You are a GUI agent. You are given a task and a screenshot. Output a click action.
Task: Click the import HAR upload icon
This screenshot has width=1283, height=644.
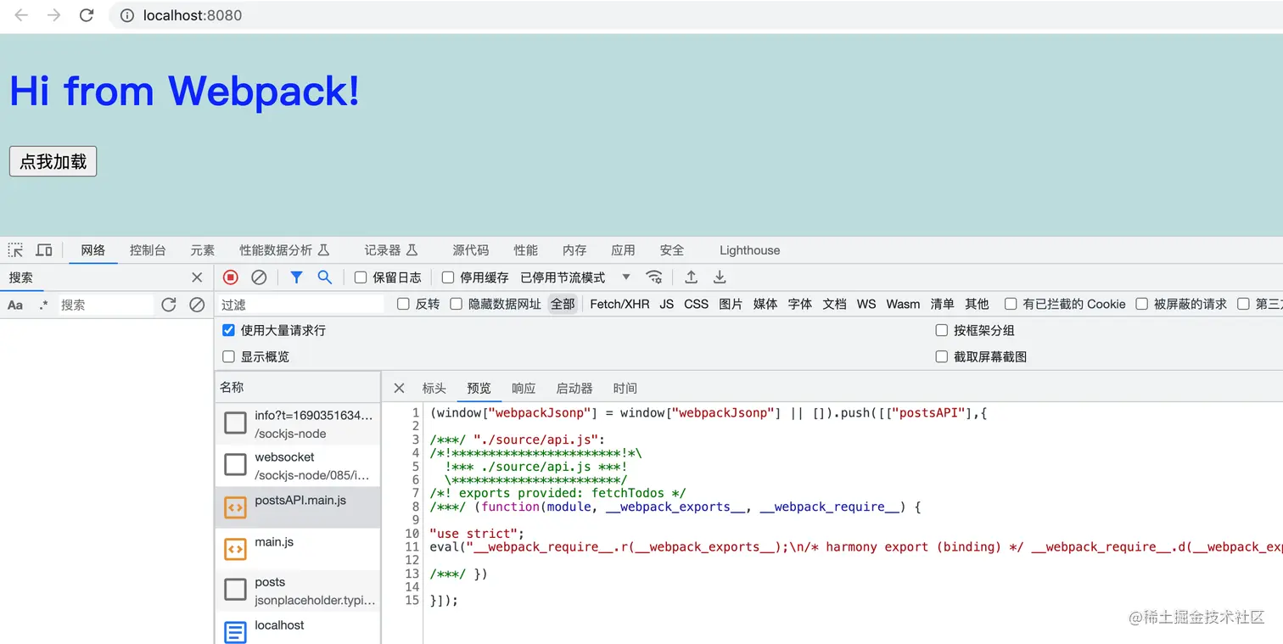point(692,277)
